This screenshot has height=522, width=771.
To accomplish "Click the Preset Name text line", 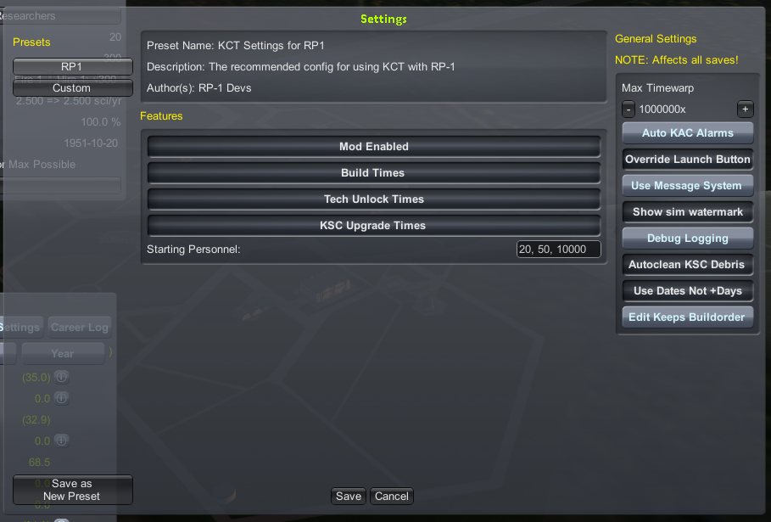I will tap(236, 46).
